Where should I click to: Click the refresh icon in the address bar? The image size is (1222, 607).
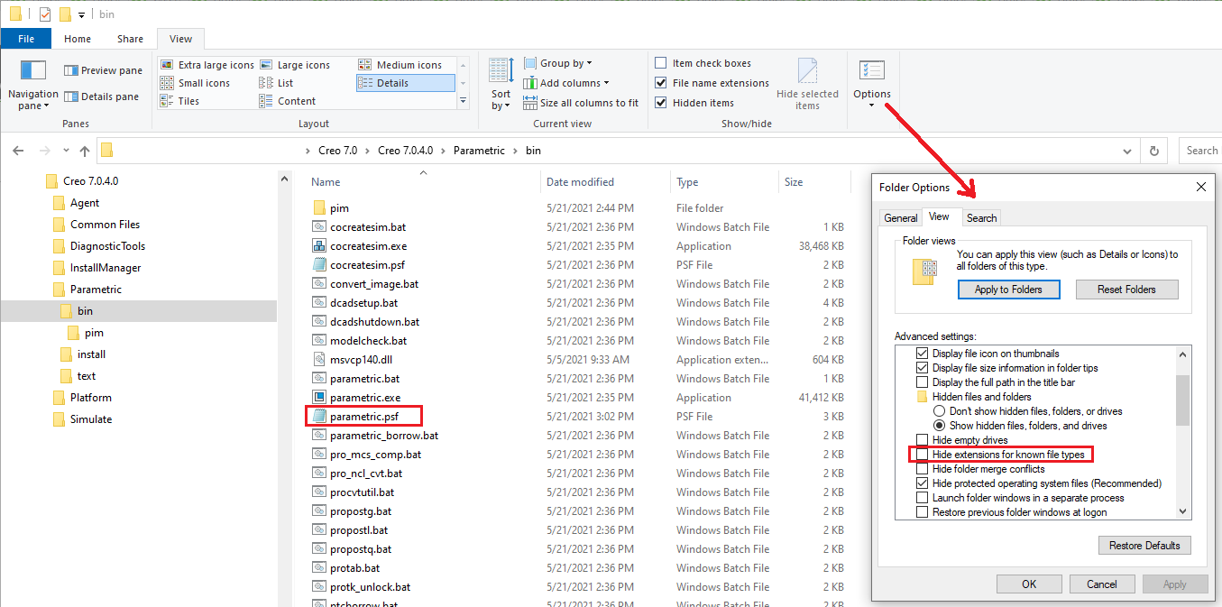coord(1154,150)
